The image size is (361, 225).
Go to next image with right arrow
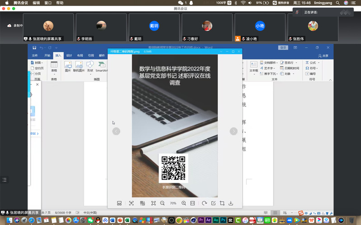tap(234, 131)
